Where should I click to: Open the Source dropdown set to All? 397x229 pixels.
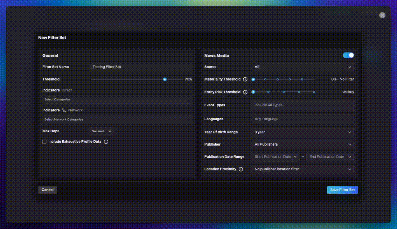click(x=303, y=67)
